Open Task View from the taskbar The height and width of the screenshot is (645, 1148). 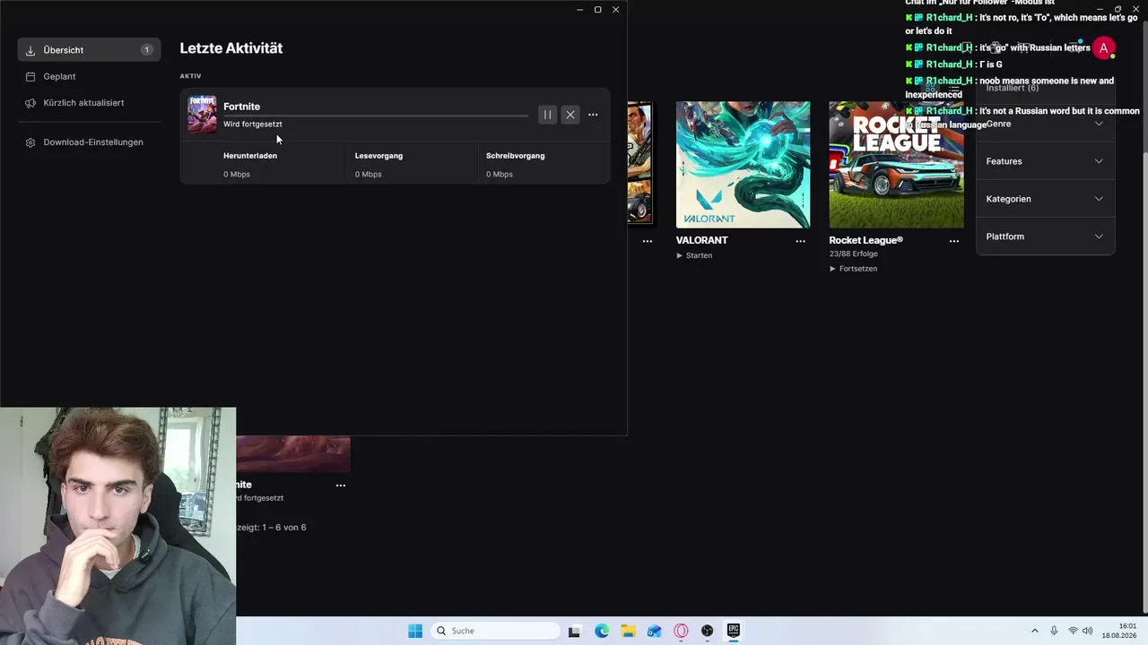coord(575,631)
